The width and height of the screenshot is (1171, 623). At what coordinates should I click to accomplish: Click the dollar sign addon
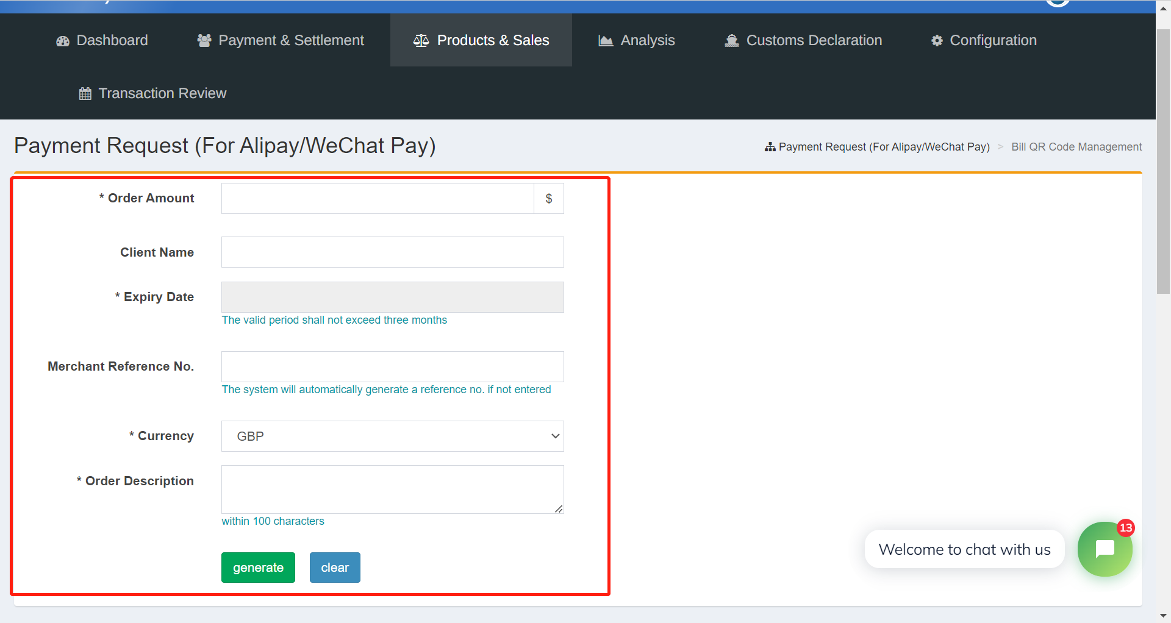tap(549, 199)
